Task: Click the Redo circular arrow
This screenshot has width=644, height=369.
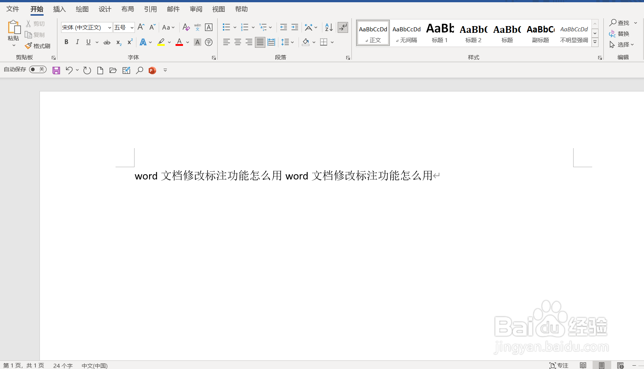Action: (x=87, y=71)
